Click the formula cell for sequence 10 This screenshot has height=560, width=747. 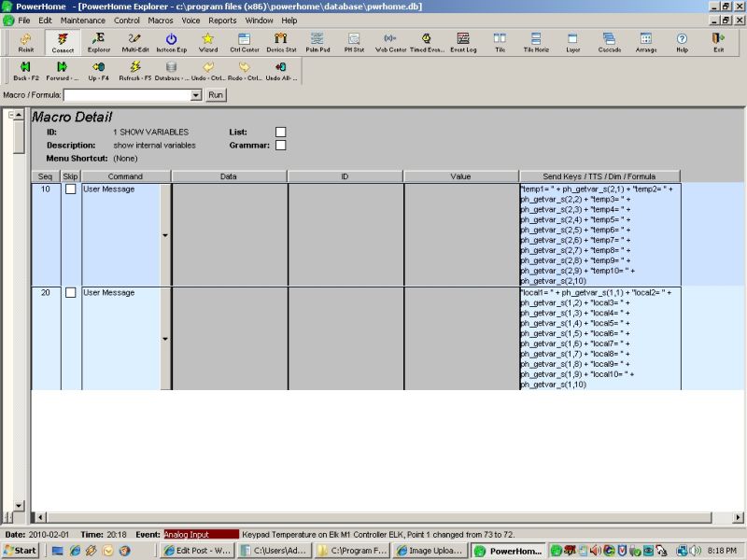tap(599, 235)
